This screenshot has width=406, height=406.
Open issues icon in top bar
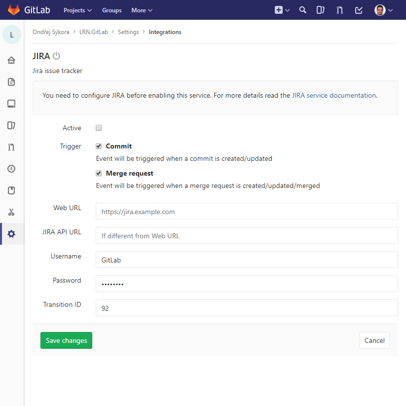pos(320,10)
